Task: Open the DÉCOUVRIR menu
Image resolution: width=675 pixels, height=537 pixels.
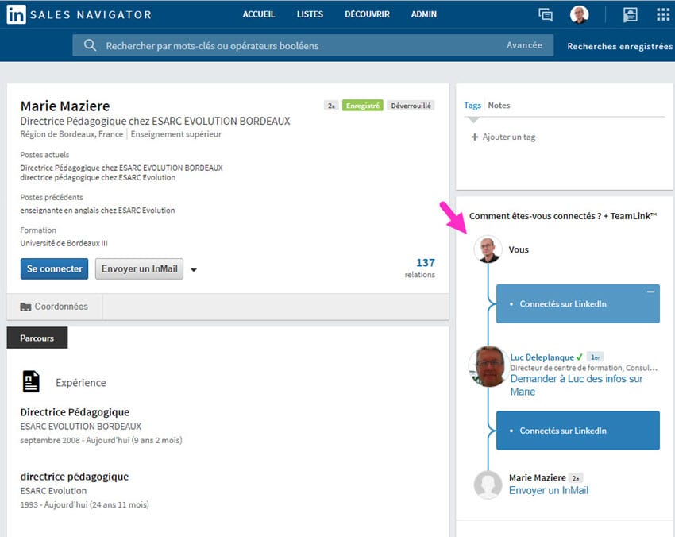Action: pyautogui.click(x=367, y=14)
